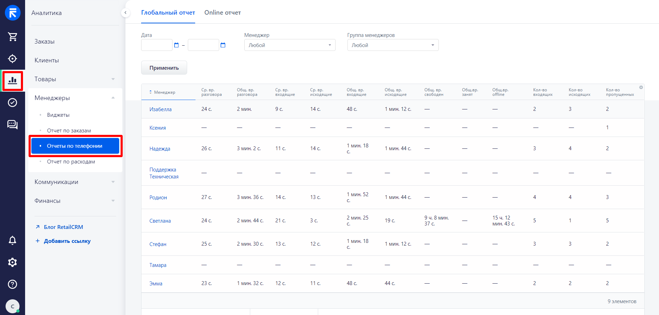The image size is (659, 315).
Task: Open the Orders cart icon in sidebar
Action: pos(13,37)
